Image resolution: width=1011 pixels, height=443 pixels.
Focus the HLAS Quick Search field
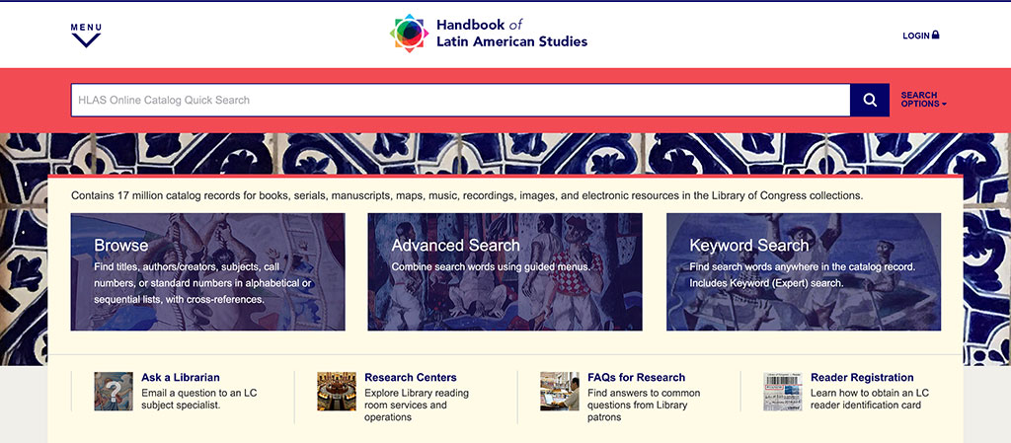tap(460, 100)
